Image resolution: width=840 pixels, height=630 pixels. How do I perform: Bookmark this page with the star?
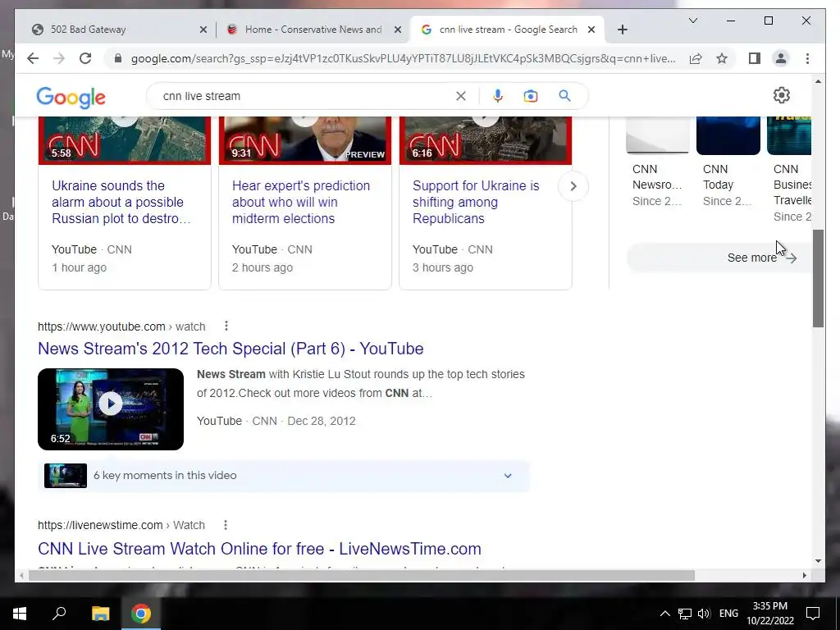pyautogui.click(x=722, y=58)
